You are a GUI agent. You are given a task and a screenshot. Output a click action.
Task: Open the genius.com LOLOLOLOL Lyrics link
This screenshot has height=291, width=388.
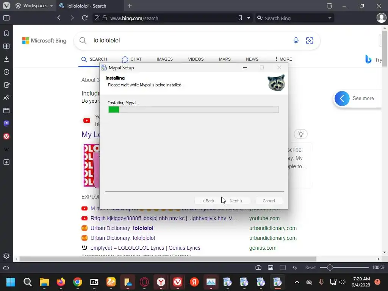click(145, 248)
